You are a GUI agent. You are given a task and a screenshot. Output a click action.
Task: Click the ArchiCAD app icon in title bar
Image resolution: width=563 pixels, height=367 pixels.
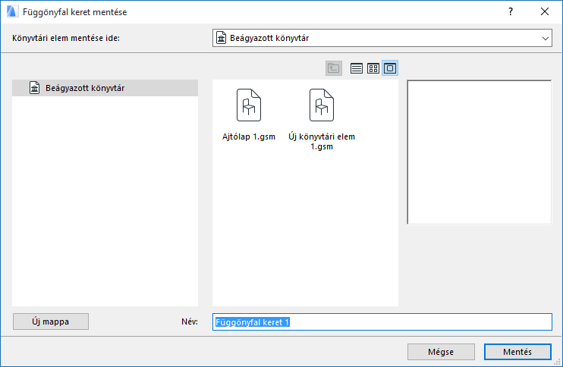pyautogui.click(x=12, y=11)
